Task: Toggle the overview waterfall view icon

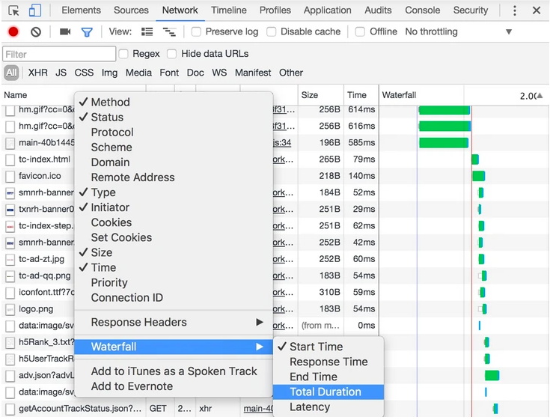Action: [x=169, y=32]
